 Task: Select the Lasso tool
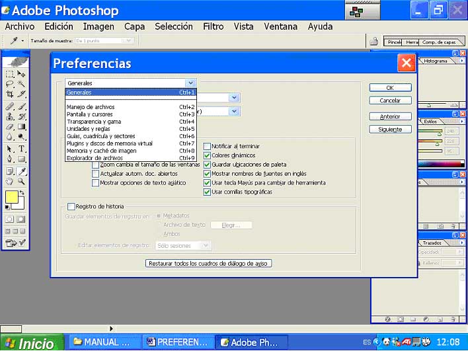pos(9,84)
